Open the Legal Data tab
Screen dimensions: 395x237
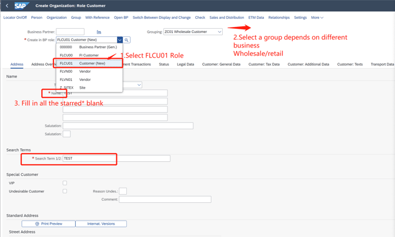185,65
